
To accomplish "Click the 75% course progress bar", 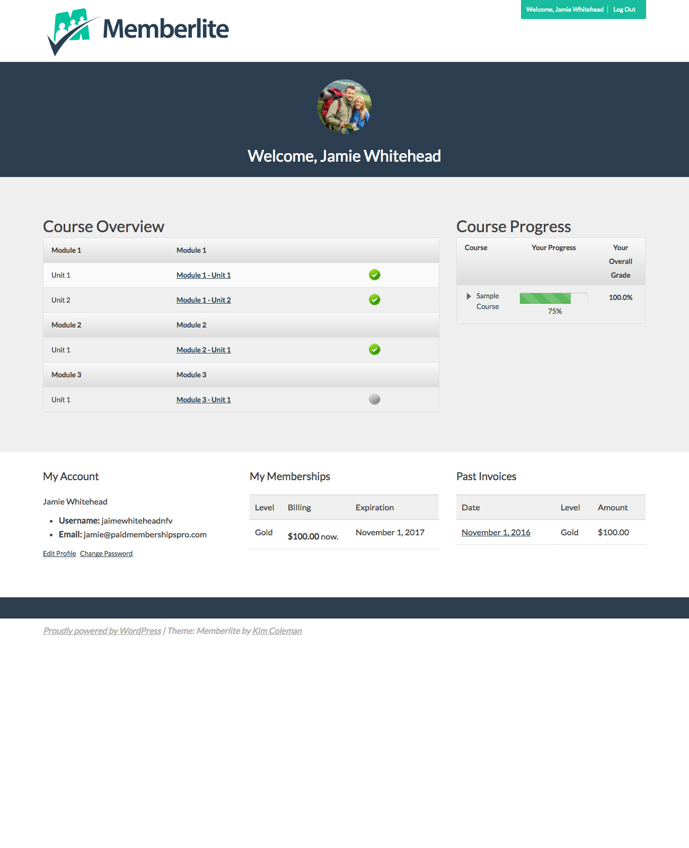I will click(x=554, y=298).
